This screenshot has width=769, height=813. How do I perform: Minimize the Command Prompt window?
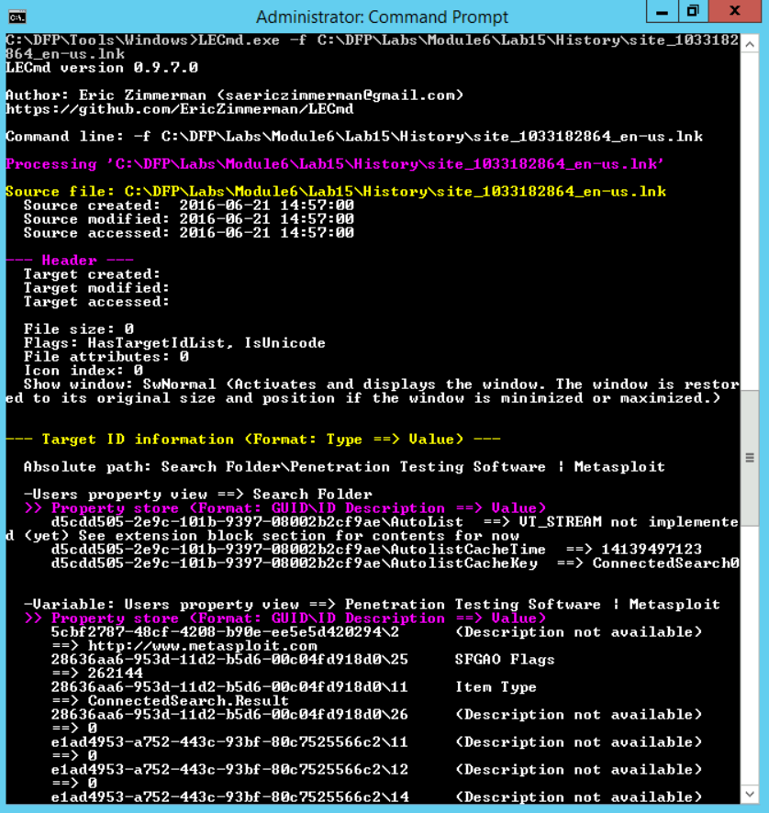(659, 11)
